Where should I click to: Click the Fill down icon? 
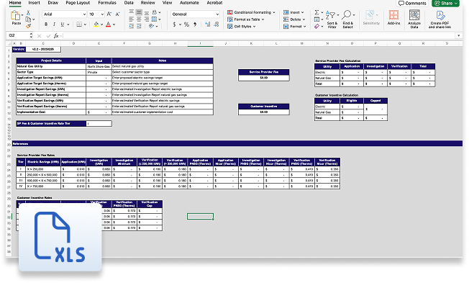[x=317, y=19]
